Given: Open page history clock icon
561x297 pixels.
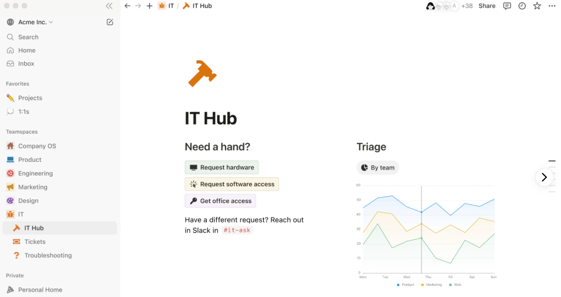Looking at the screenshot, I should (x=522, y=6).
